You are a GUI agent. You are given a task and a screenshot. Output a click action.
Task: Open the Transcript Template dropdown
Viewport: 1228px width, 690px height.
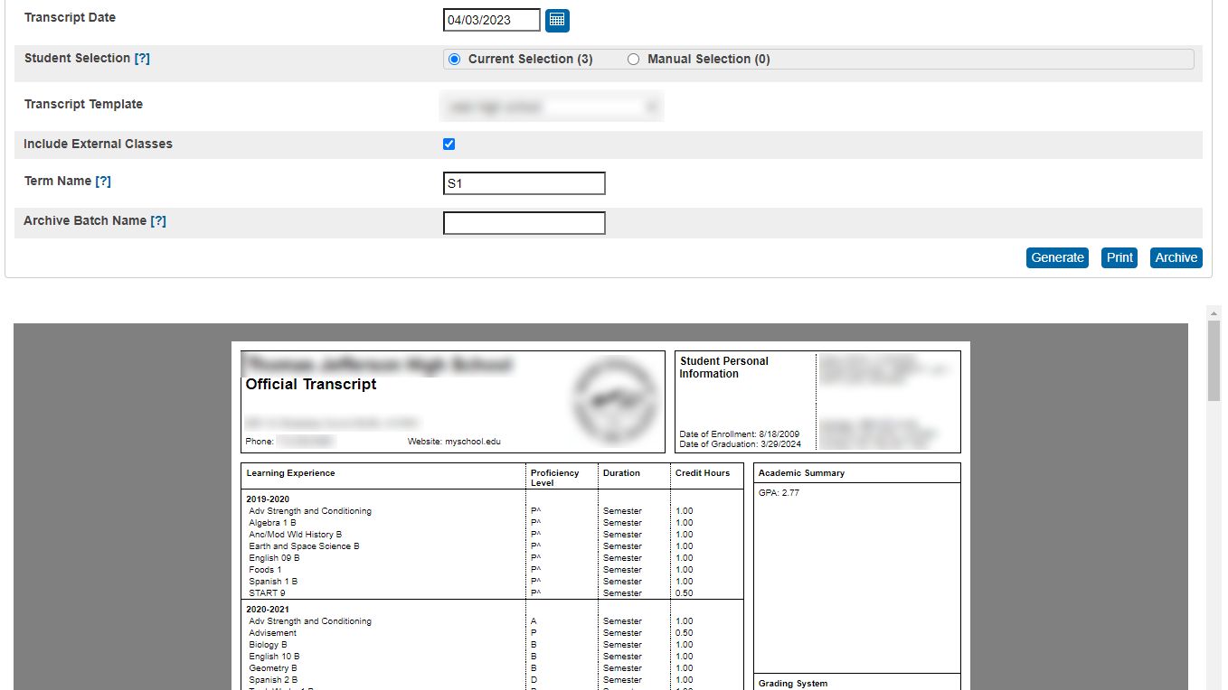(x=552, y=107)
